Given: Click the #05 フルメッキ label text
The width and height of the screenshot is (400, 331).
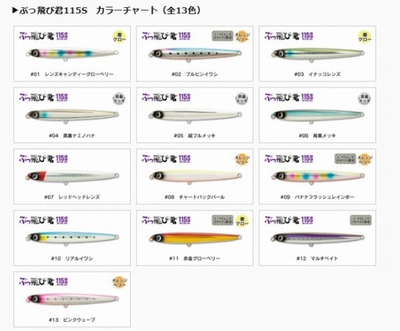Looking at the screenshot, I should coord(195,135).
